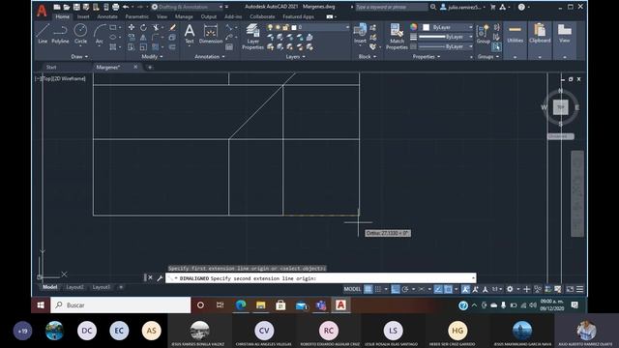The height and width of the screenshot is (348, 619).
Task: Close the Margenes drawing tab
Action: pos(135,67)
